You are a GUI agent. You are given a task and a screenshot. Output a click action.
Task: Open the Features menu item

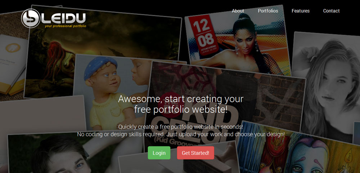(x=301, y=11)
